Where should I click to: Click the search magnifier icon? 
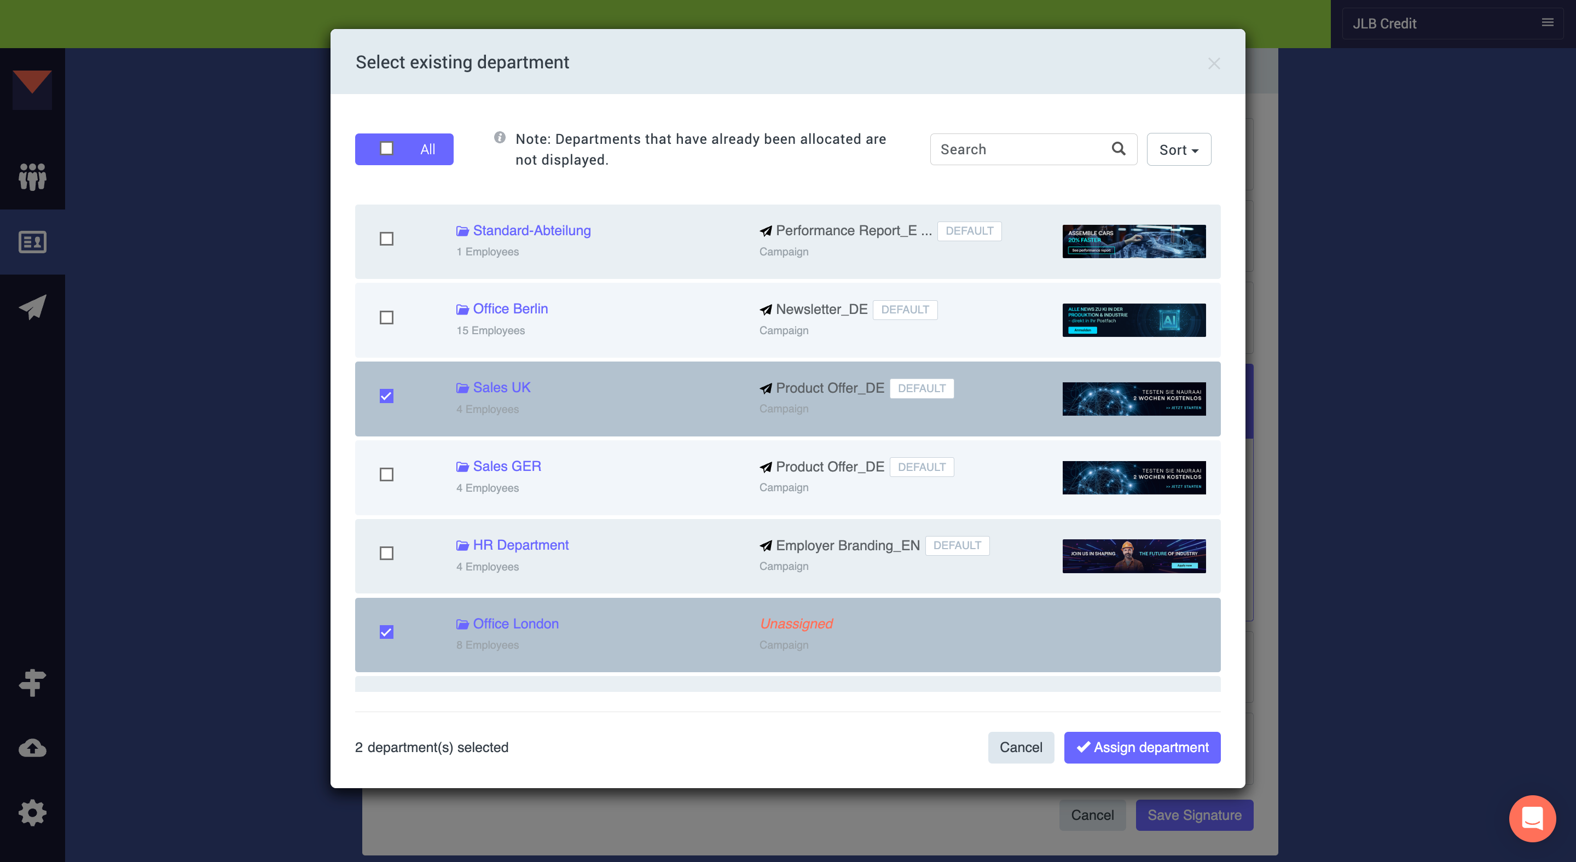(x=1119, y=149)
